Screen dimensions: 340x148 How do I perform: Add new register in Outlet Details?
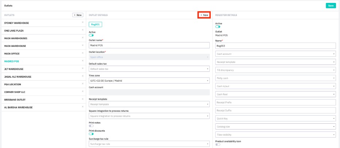(204, 15)
